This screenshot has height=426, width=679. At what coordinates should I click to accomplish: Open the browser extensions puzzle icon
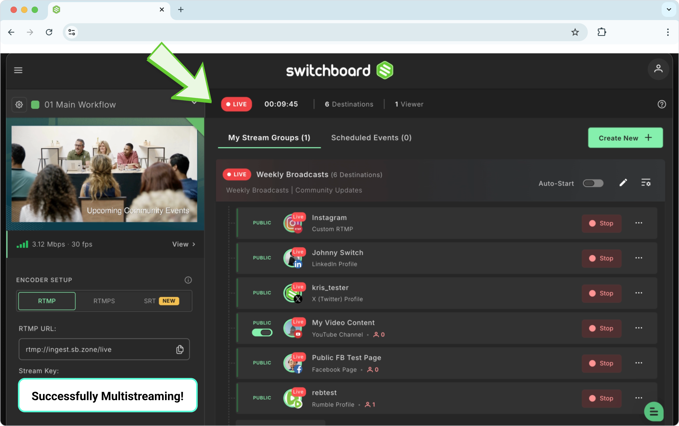602,32
